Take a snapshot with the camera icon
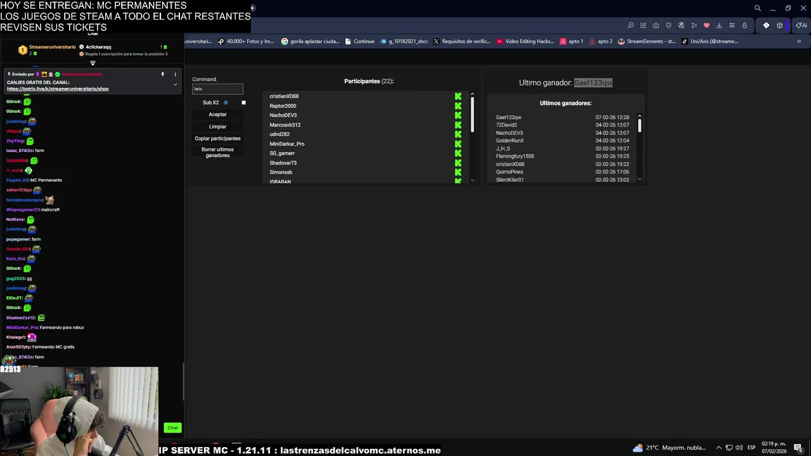Image resolution: width=811 pixels, height=456 pixels. [x=656, y=25]
